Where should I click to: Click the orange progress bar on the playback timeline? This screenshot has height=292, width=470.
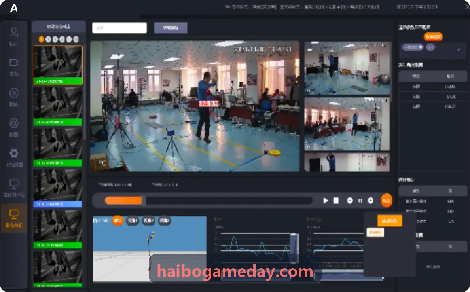(123, 201)
